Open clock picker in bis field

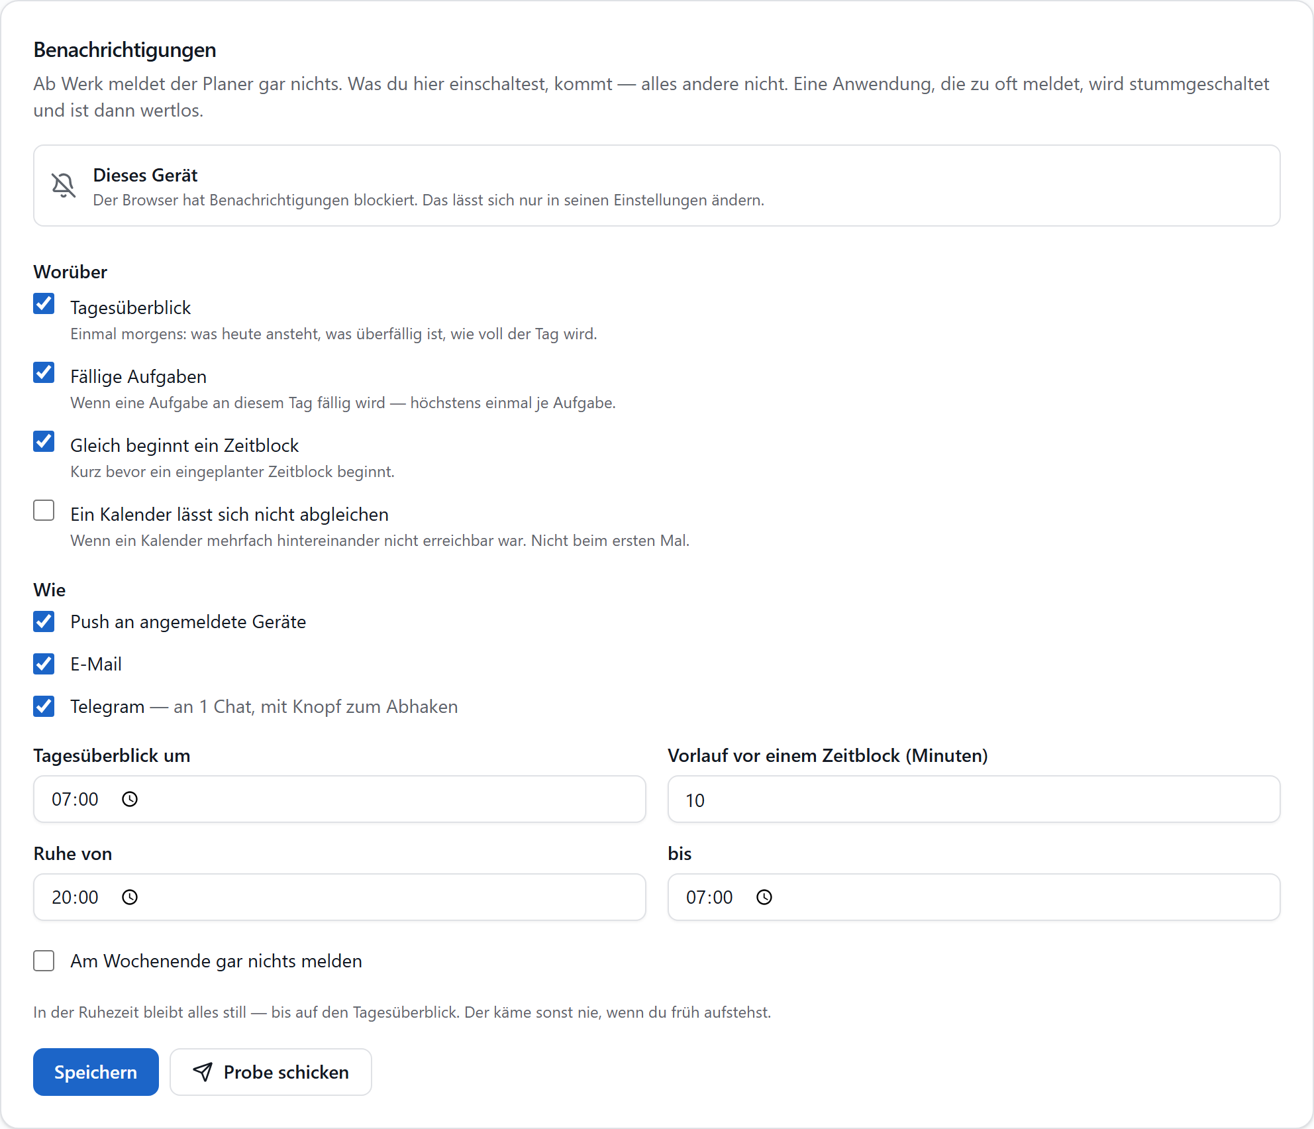point(764,897)
